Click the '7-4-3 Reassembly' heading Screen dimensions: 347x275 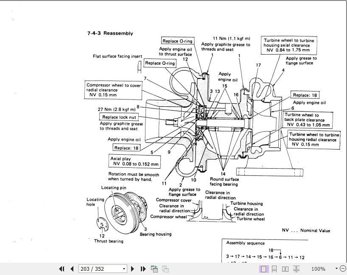tap(110, 33)
